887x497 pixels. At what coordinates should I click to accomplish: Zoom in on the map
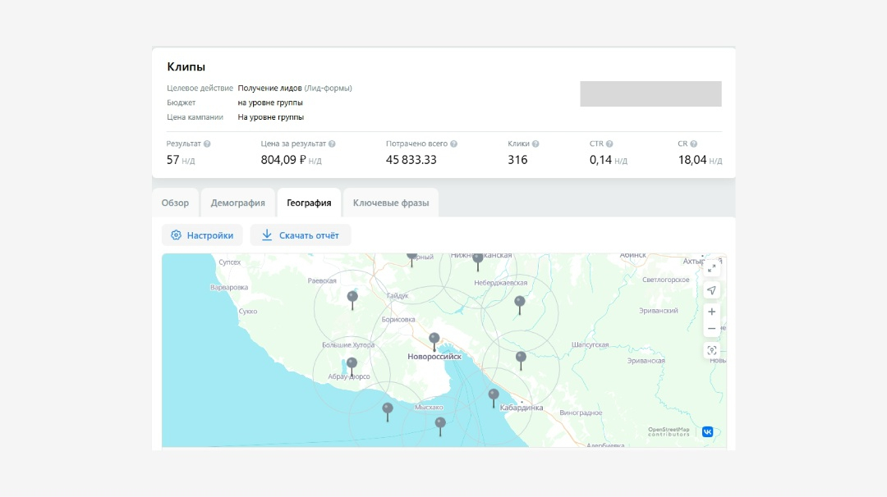pyautogui.click(x=711, y=312)
